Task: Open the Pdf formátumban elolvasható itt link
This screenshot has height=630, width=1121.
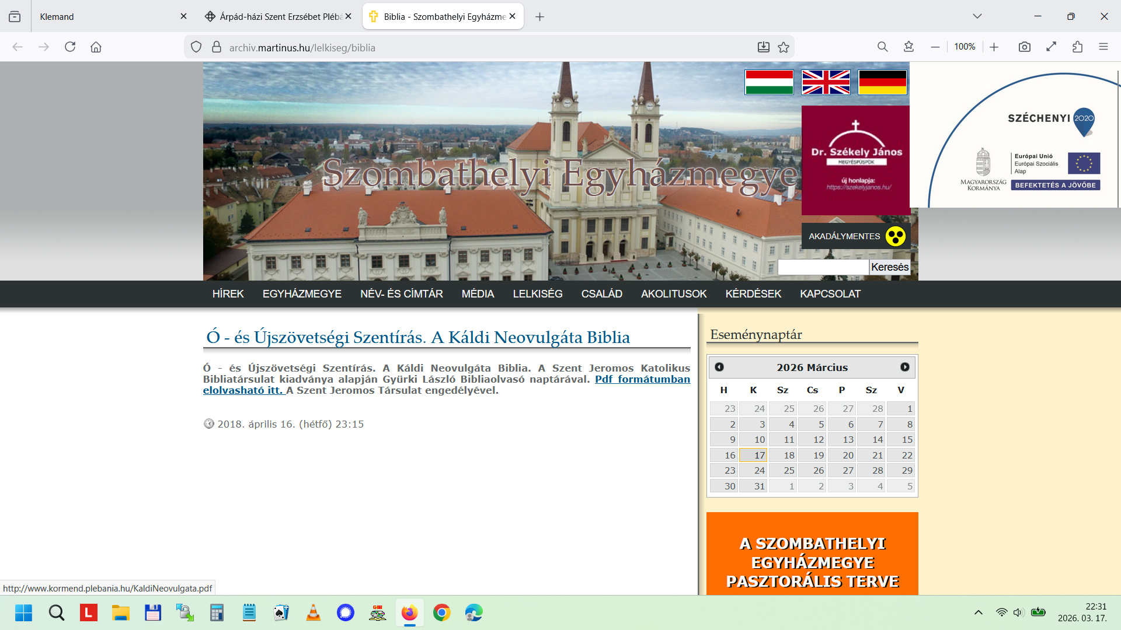Action: pyautogui.click(x=642, y=379)
